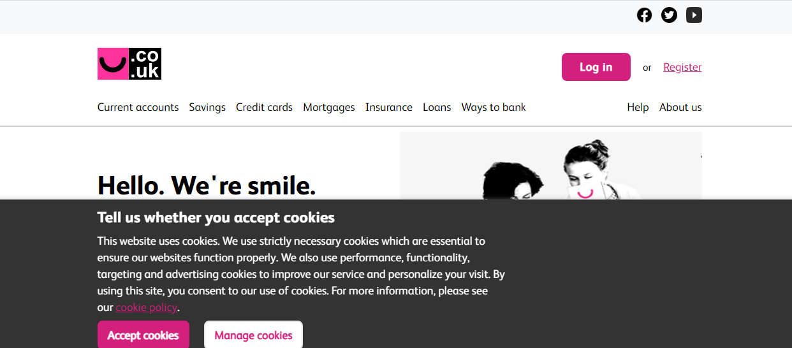
Task: Open the Manage cookies options
Action: 253,335
